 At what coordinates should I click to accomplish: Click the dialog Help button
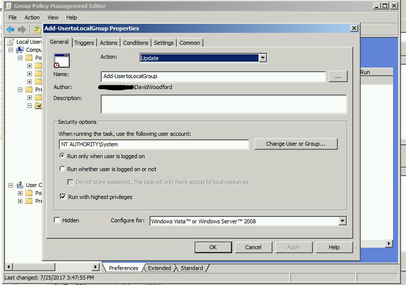tap(334, 247)
